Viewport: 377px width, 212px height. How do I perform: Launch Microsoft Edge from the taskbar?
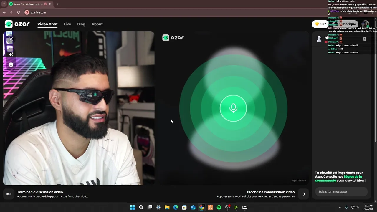(176, 207)
